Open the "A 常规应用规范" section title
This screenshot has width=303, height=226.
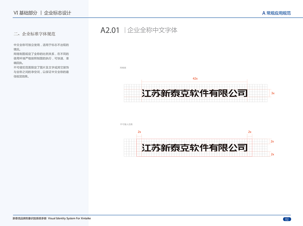point(276,13)
